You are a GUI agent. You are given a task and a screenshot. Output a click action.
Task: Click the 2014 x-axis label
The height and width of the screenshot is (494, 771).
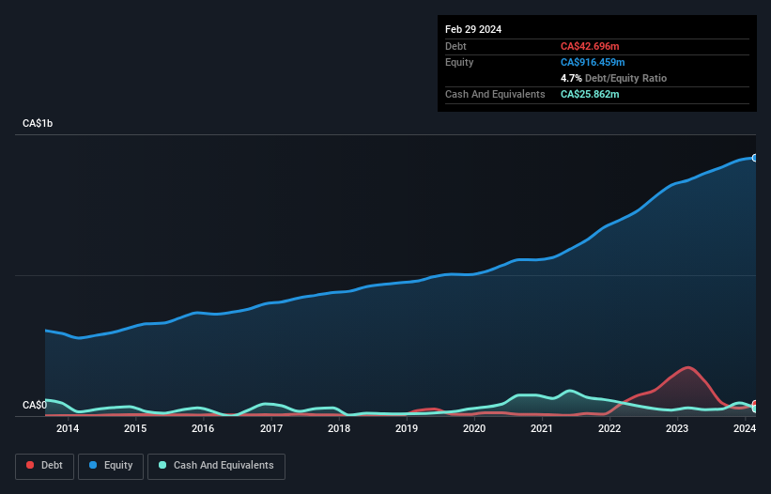[68, 428]
